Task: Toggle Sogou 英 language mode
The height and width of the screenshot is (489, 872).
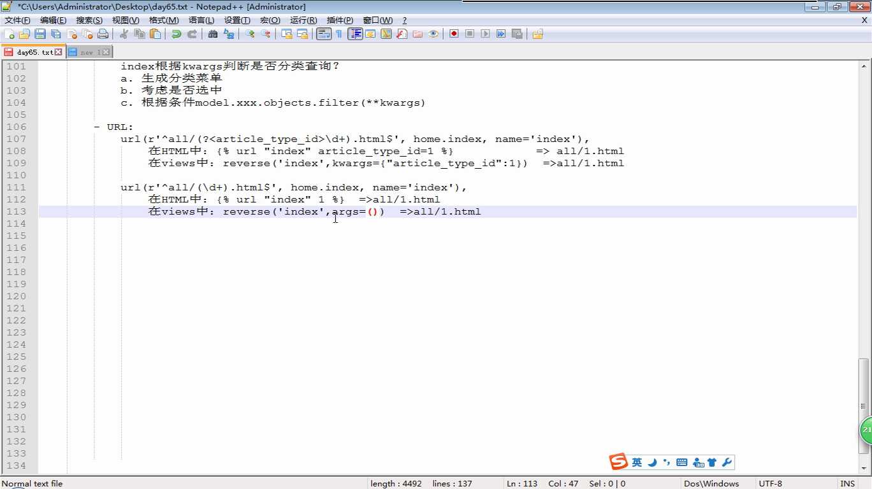Action: [x=637, y=462]
